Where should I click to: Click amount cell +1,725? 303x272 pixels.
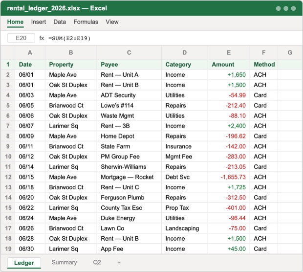click(229, 187)
